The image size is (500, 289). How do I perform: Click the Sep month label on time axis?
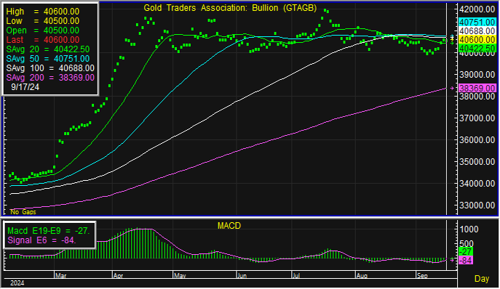click(x=422, y=276)
